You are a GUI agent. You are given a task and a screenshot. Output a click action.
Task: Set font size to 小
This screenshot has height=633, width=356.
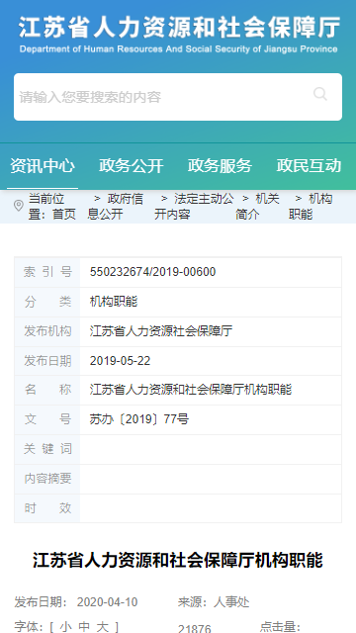pos(66,627)
